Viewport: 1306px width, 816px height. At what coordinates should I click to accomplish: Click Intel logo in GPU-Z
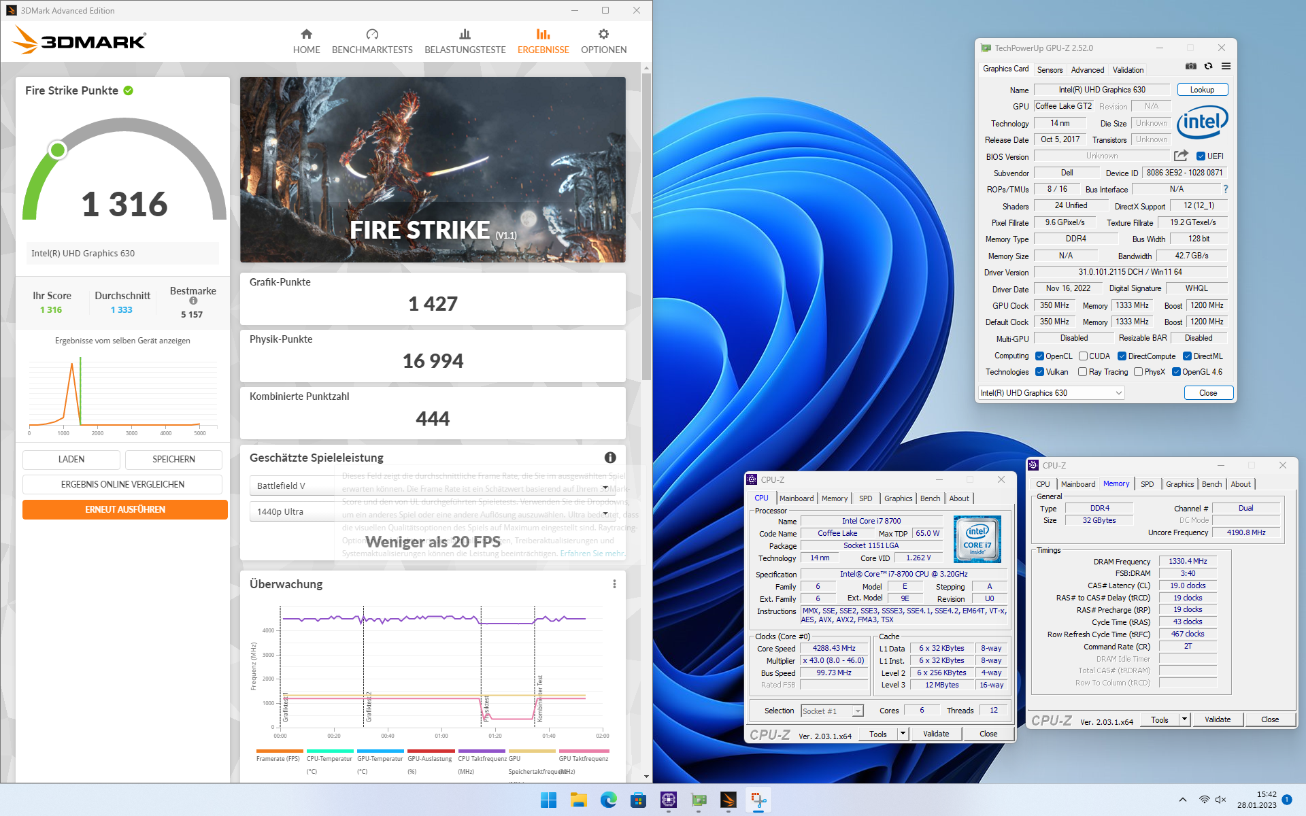pyautogui.click(x=1202, y=122)
